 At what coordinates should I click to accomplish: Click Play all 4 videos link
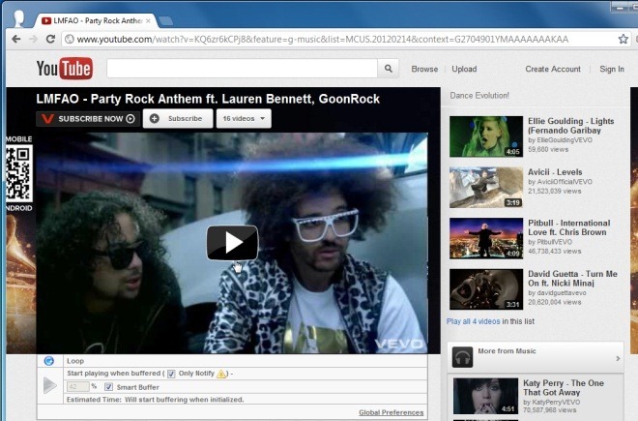[474, 321]
